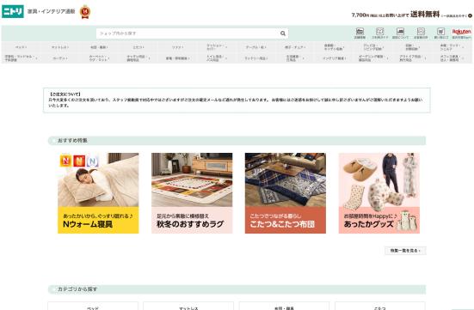The width and height of the screenshot is (474, 310).
Task: Click the Nitori logo
Action: click(13, 11)
